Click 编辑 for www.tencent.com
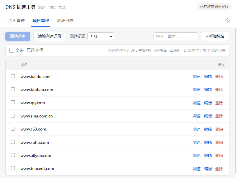Image resolution: width=237 pixels, height=178 pixels. pyautogui.click(x=208, y=169)
